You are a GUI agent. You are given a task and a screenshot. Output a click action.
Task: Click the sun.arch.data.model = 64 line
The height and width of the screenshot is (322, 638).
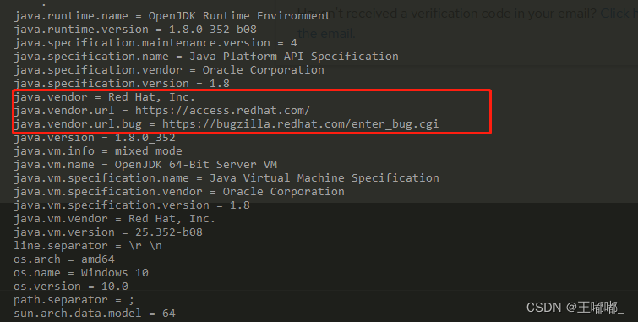[x=95, y=313]
